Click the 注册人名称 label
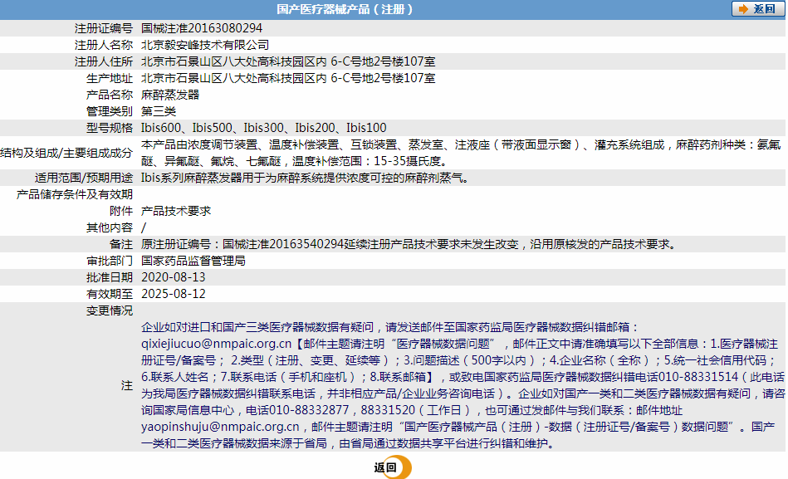788x479 pixels. (104, 45)
